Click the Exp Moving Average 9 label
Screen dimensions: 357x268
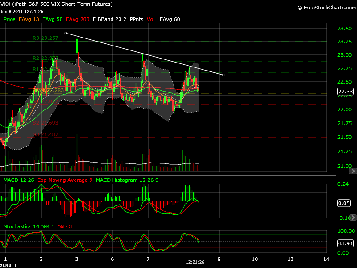coord(65,180)
